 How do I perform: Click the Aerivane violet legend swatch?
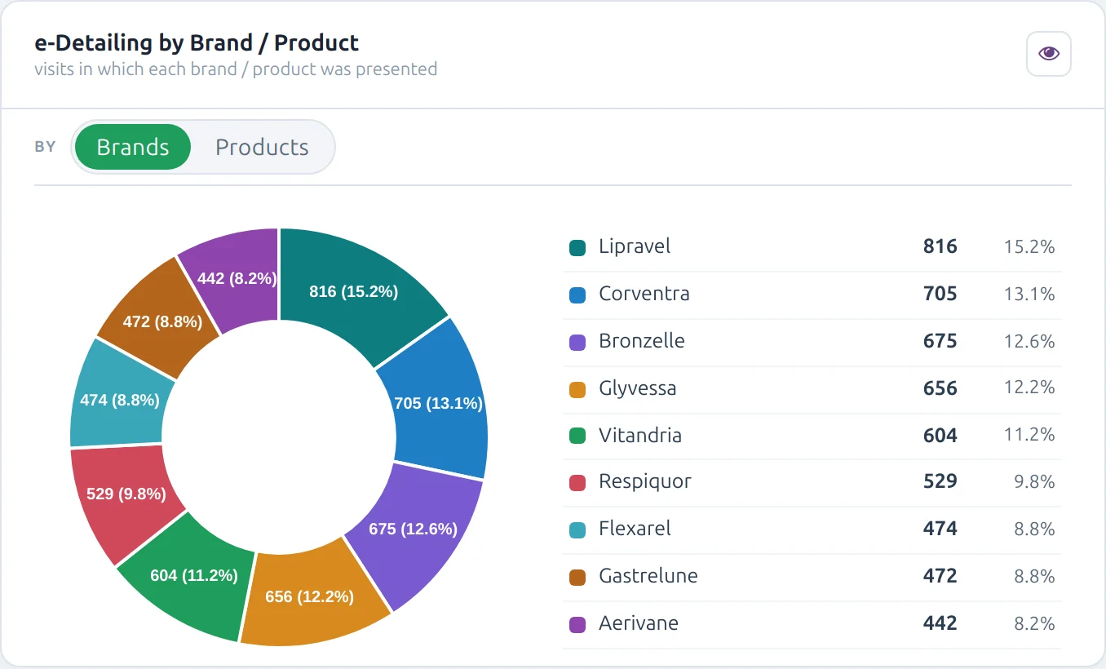(x=577, y=624)
